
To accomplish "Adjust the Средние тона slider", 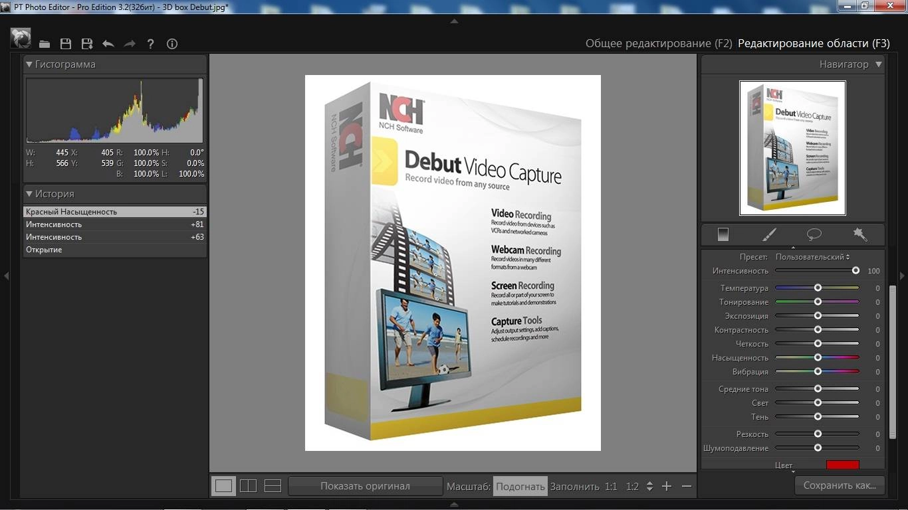I will point(817,389).
